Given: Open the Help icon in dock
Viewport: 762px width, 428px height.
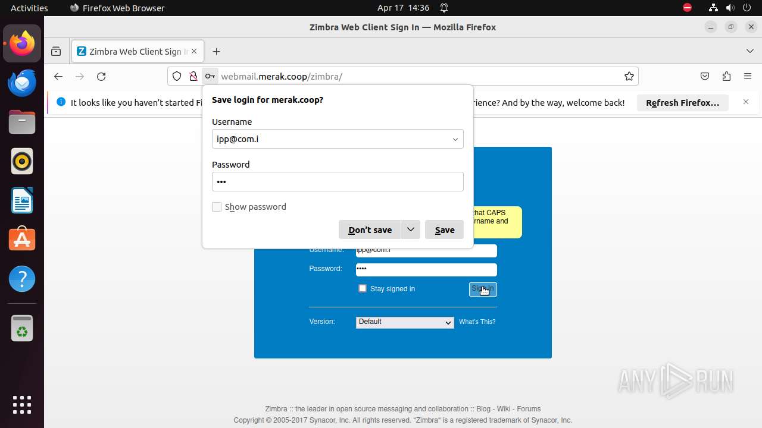Looking at the screenshot, I should tap(22, 279).
